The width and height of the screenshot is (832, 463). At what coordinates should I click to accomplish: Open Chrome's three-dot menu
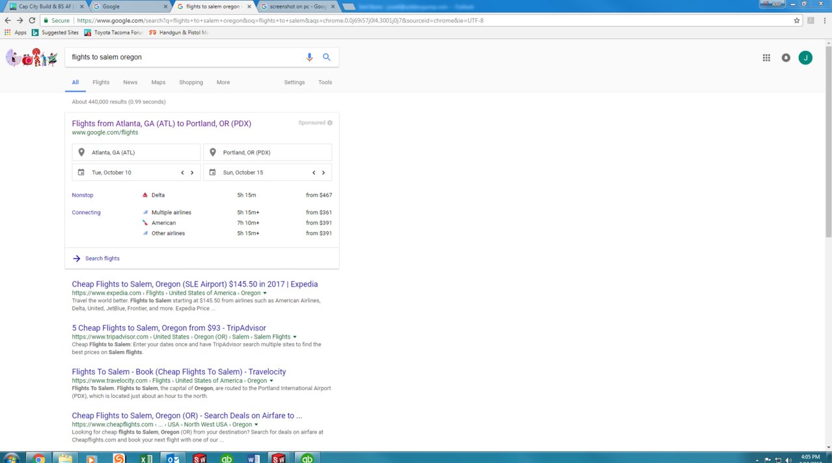[x=825, y=20]
